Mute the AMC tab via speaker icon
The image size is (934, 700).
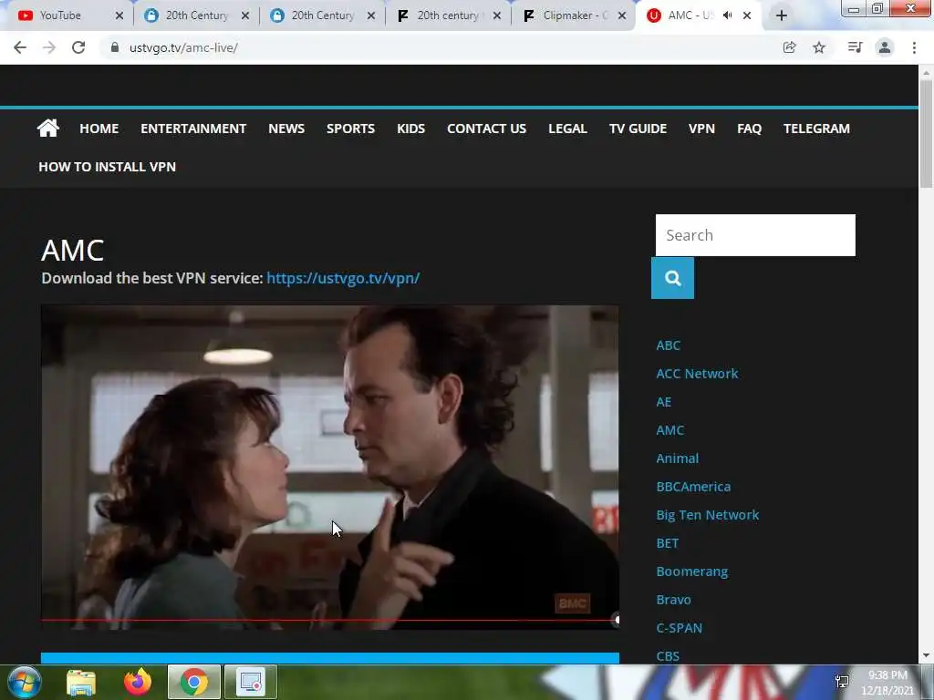[727, 15]
